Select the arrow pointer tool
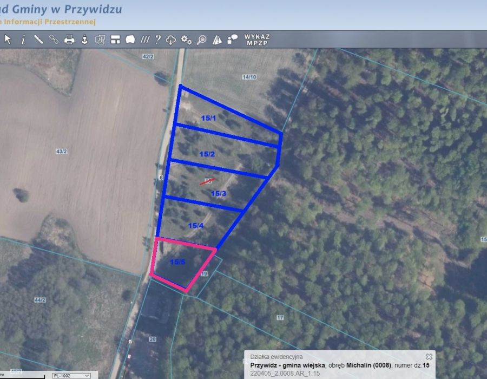The width and height of the screenshot is (487, 379). coord(8,39)
